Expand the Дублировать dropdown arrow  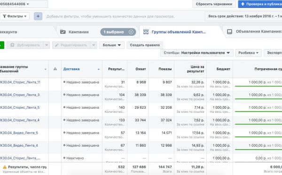[x=47, y=45]
